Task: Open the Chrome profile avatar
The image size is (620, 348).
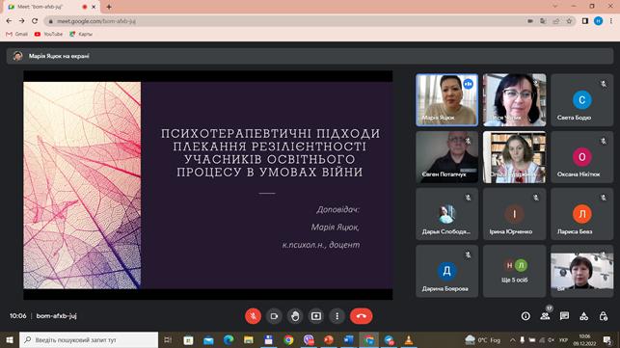Action: pos(598,21)
